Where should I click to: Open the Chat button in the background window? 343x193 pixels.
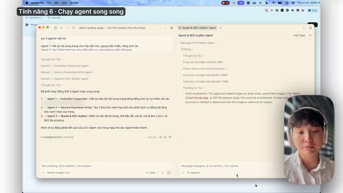coord(312,10)
